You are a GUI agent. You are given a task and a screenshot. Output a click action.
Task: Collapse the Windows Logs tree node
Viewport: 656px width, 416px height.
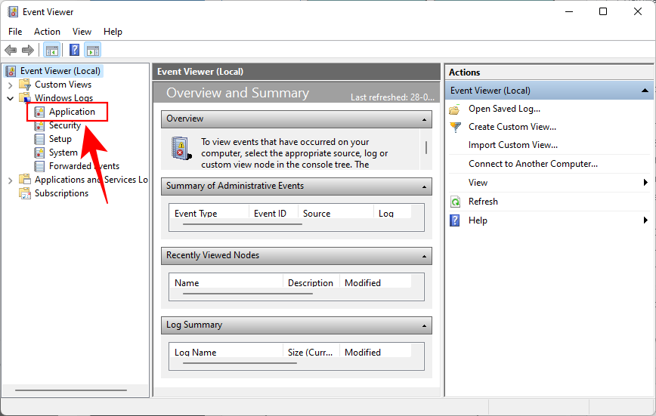pos(10,98)
